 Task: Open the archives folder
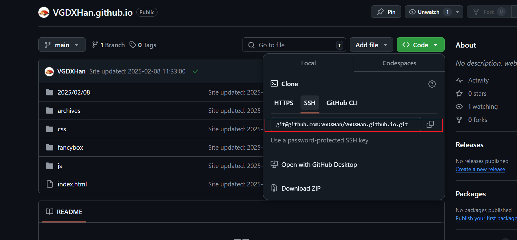pyautogui.click(x=69, y=111)
